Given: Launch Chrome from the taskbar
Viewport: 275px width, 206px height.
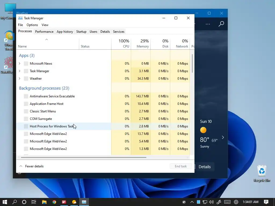Looking at the screenshot, I should click(54, 202).
